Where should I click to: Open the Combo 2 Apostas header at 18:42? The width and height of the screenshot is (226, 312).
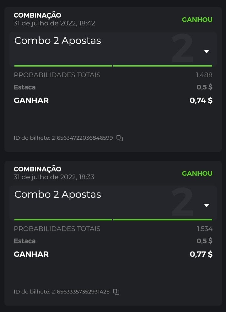[58, 41]
